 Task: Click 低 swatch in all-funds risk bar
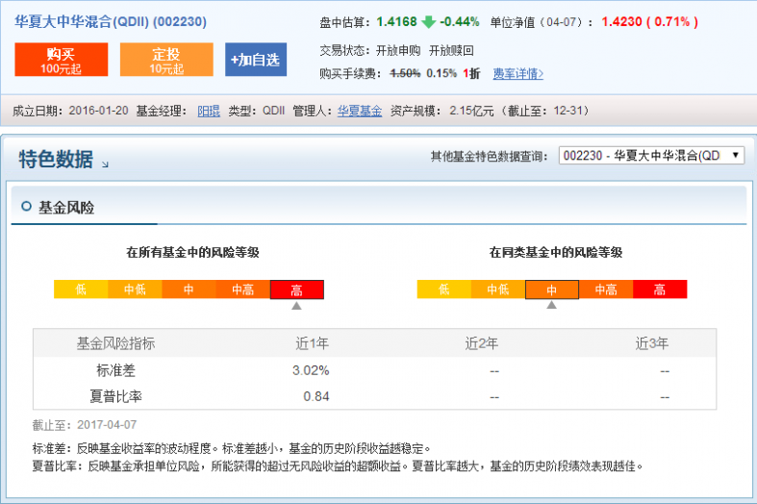point(81,290)
